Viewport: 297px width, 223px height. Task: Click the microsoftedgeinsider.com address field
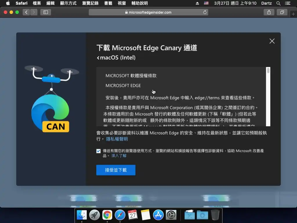pos(148,12)
